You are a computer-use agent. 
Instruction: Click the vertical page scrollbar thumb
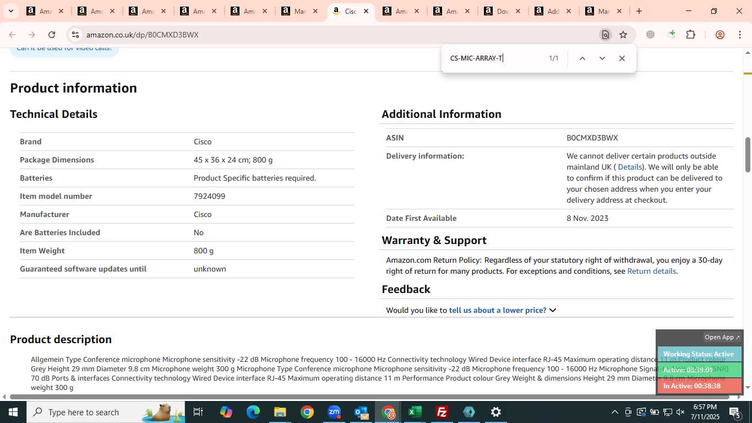pos(748,154)
